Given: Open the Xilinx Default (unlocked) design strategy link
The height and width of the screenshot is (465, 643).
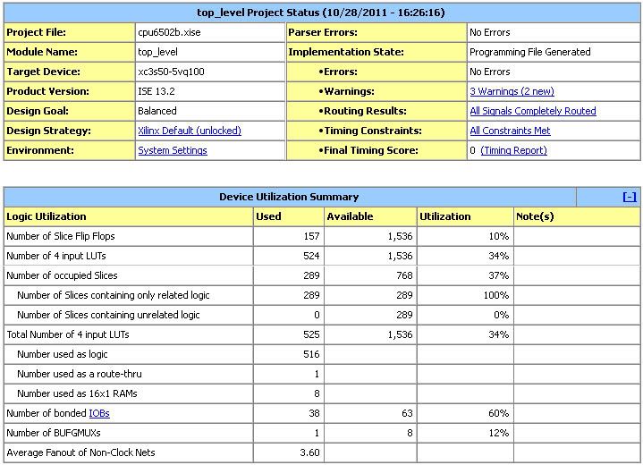Looking at the screenshot, I should tap(189, 131).
